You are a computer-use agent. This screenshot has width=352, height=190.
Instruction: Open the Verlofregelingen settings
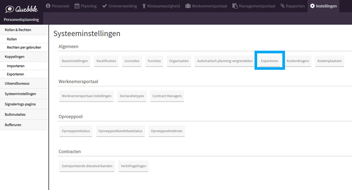tap(133, 166)
